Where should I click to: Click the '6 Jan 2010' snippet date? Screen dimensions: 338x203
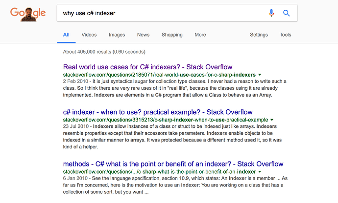tap(75, 178)
